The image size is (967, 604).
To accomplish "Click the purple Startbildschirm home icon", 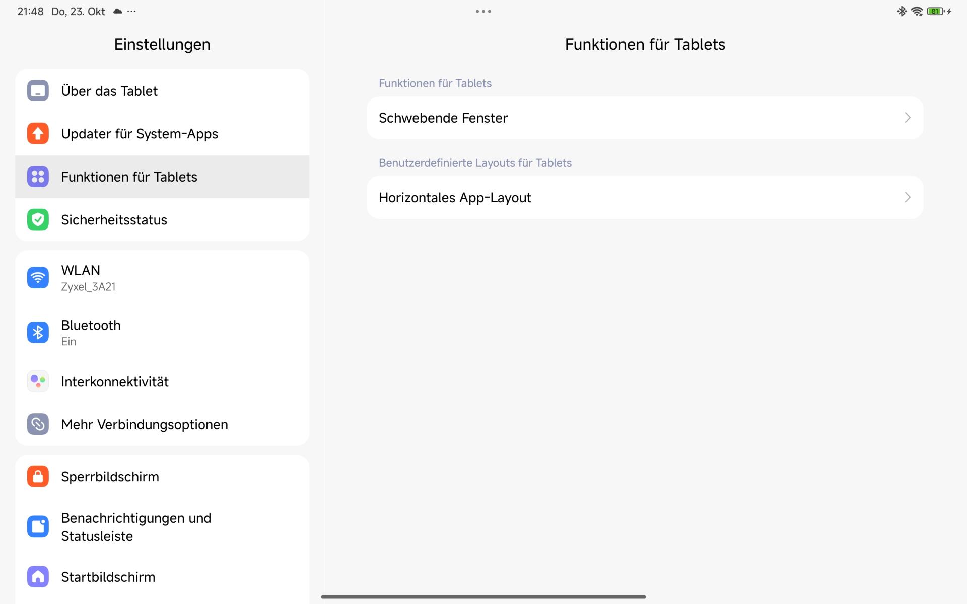I will pyautogui.click(x=38, y=577).
